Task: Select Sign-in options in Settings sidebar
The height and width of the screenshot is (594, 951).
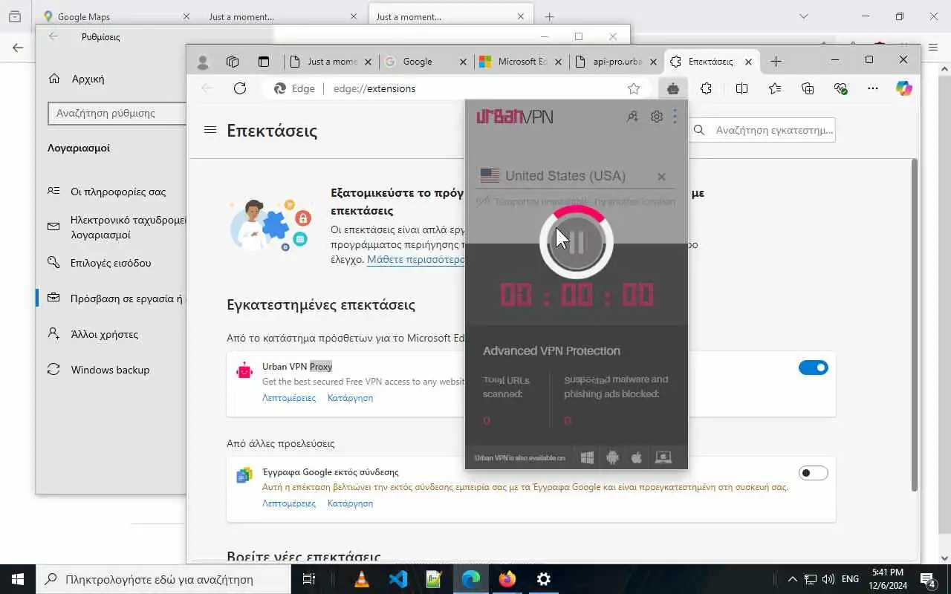Action: [111, 263]
